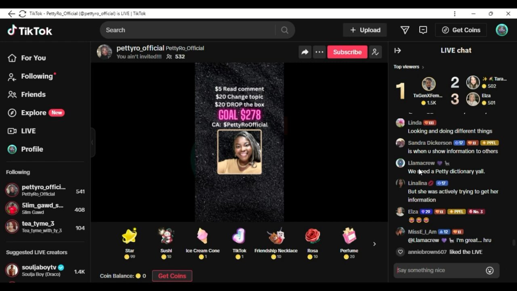517x291 pixels.
Task: Click the live video stream
Action: click(x=239, y=142)
